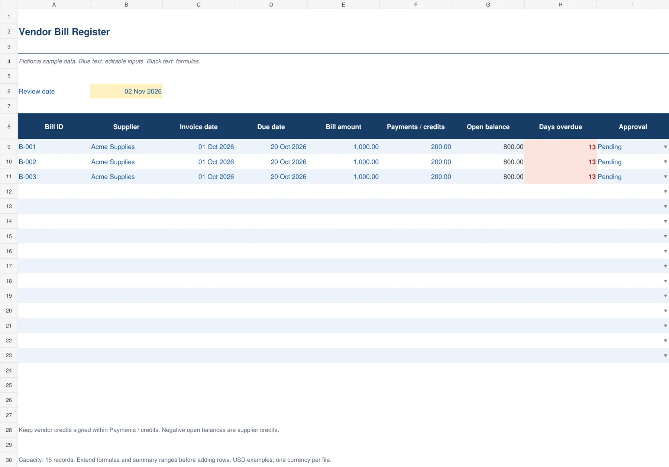Viewport: 669px width, 467px height.
Task: Click the vendor credits note in row 28
Action: tap(149, 430)
